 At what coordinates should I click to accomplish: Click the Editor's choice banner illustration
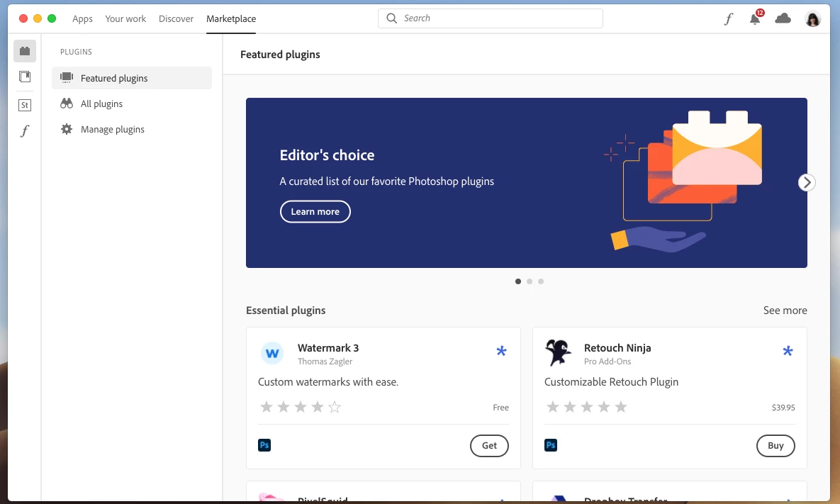tap(683, 181)
